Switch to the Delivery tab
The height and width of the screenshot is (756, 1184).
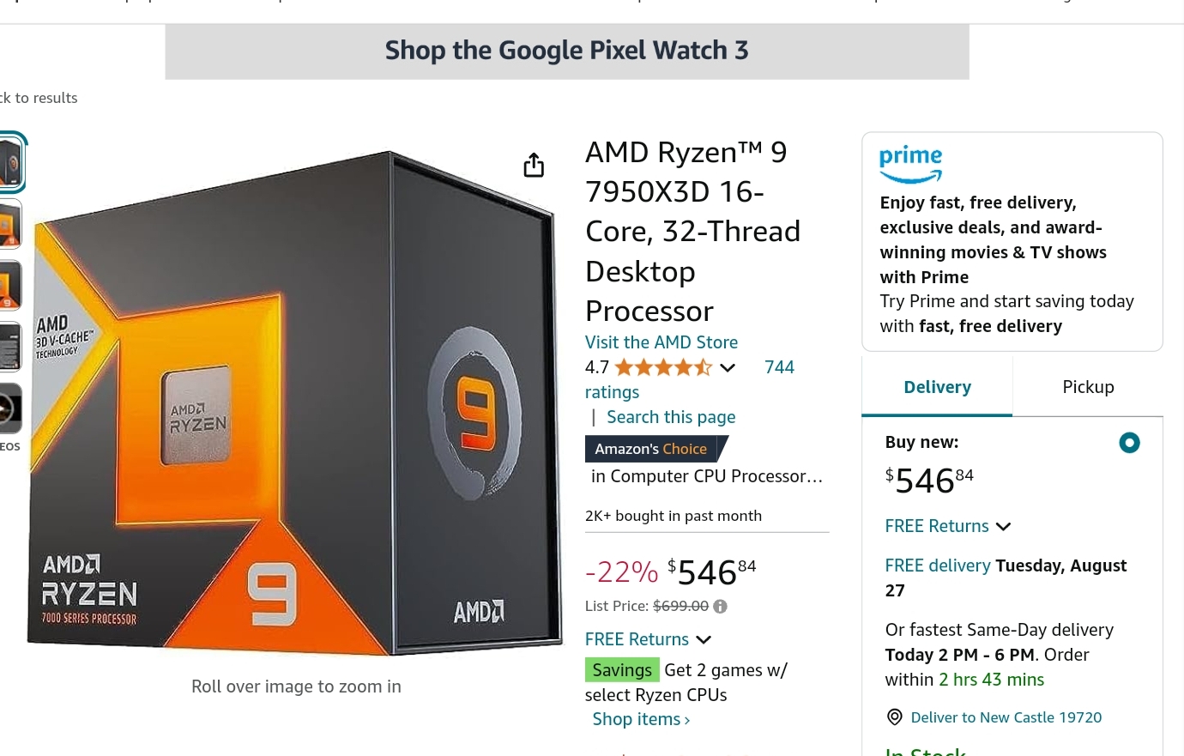click(937, 387)
